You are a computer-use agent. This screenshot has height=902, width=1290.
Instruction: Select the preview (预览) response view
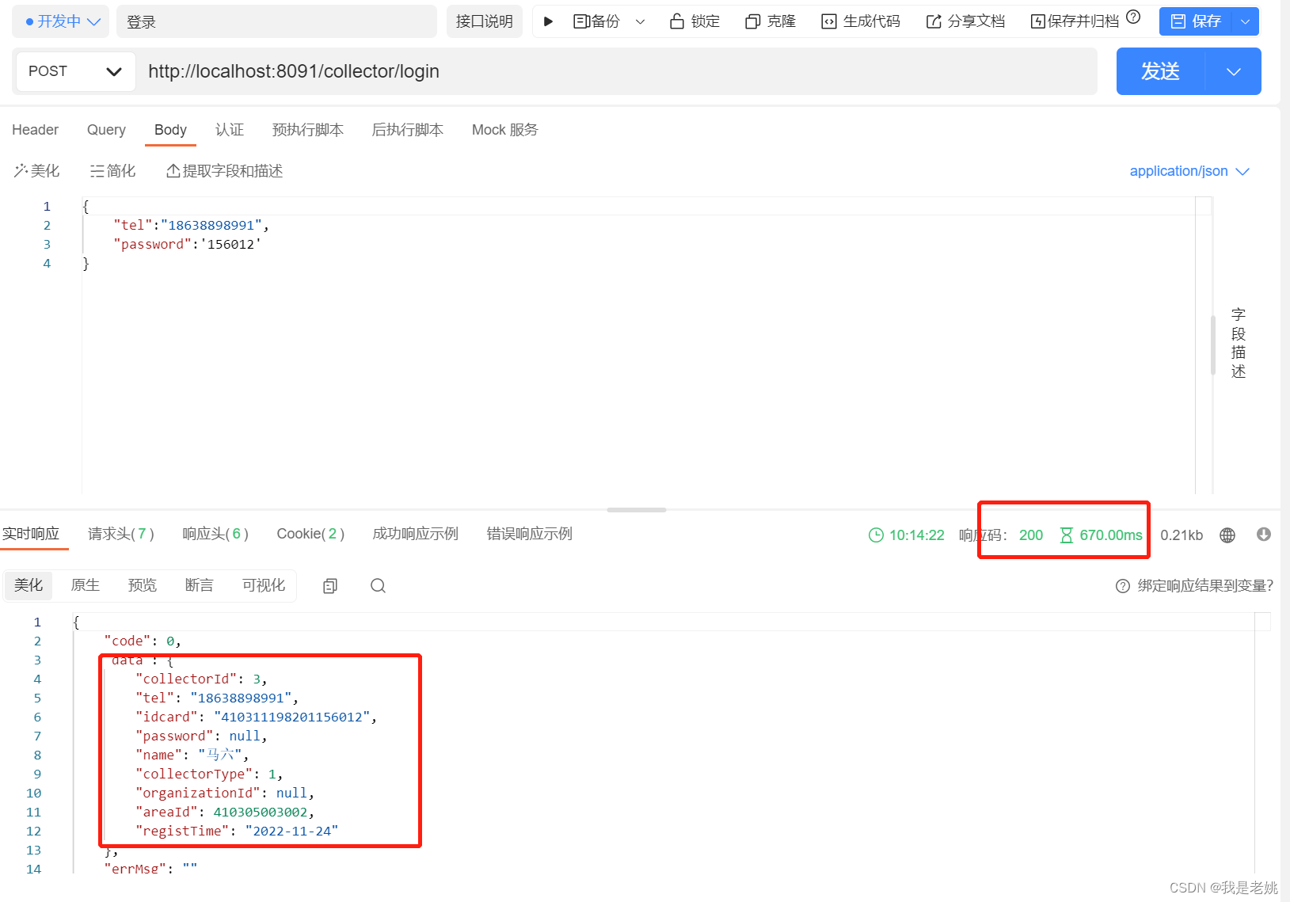(x=143, y=585)
